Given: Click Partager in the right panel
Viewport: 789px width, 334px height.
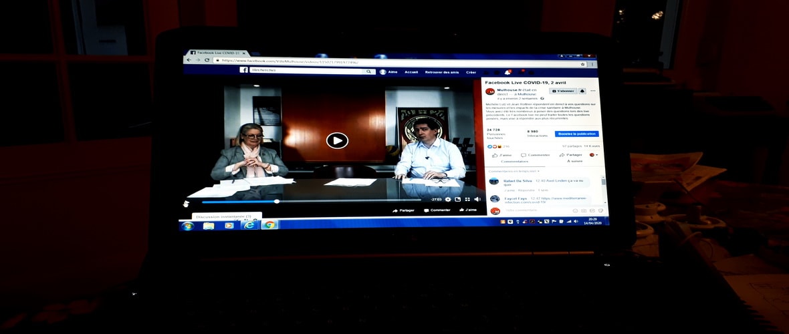Looking at the screenshot, I should point(570,155).
